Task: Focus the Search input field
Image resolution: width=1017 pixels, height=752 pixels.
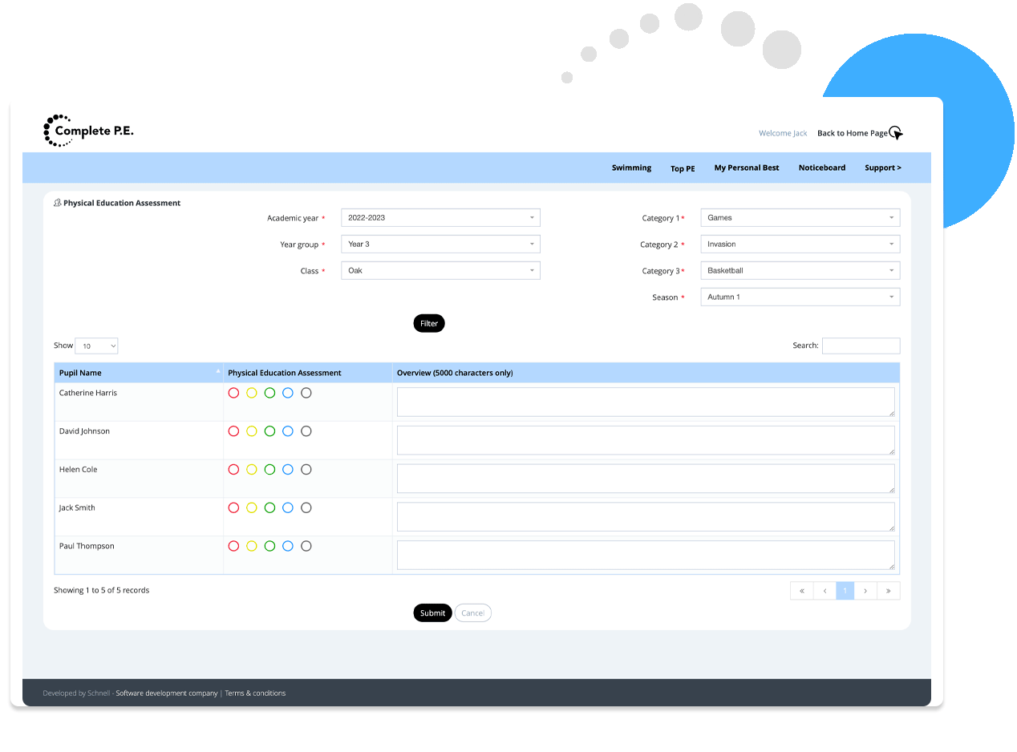Action: tap(861, 346)
